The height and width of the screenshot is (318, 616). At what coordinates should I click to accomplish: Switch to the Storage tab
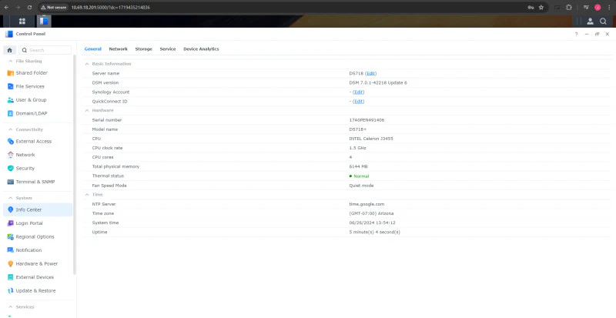143,49
